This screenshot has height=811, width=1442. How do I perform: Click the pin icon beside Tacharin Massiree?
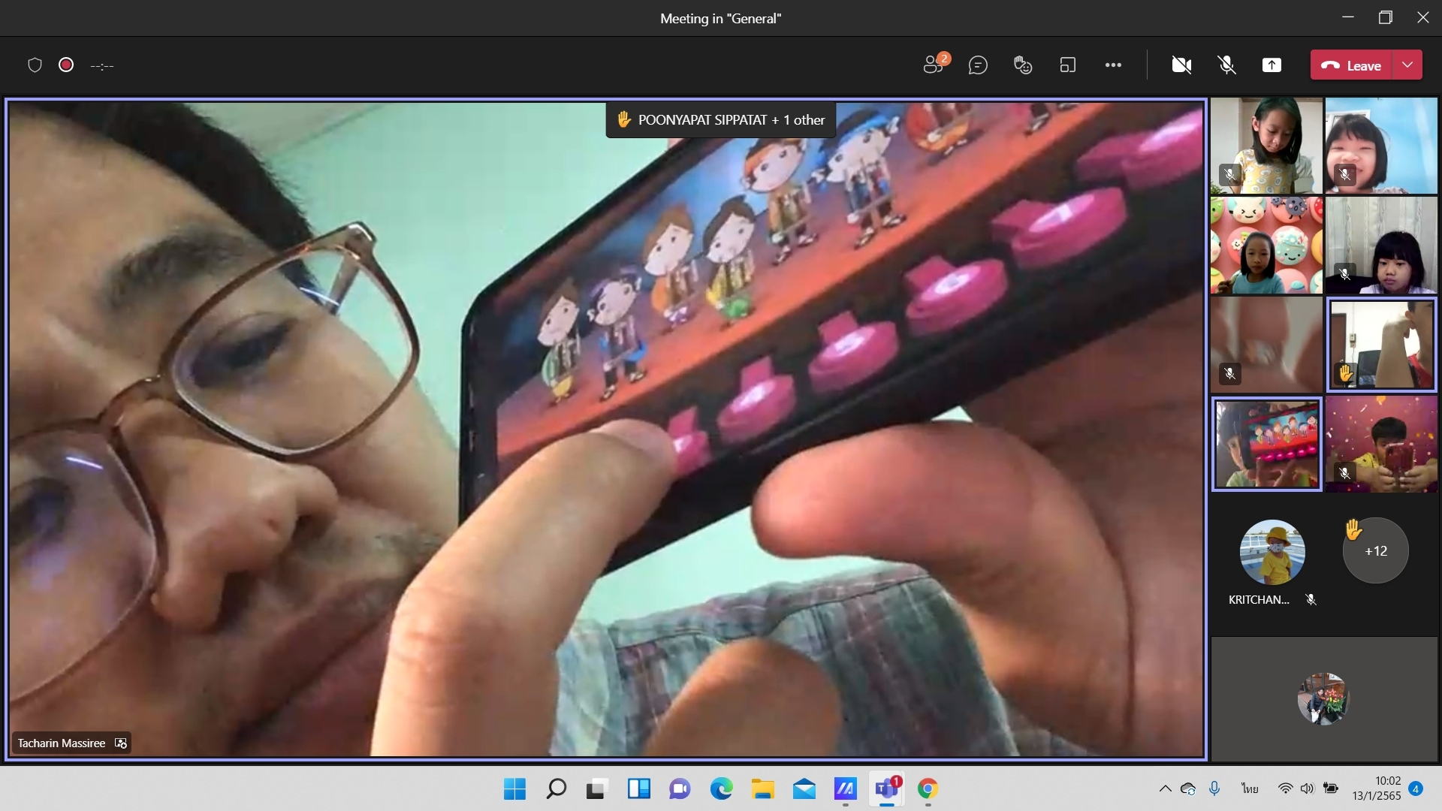[121, 743]
